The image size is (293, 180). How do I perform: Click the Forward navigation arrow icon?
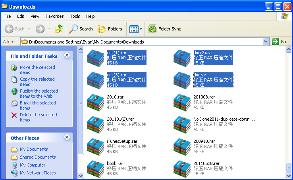[40, 29]
